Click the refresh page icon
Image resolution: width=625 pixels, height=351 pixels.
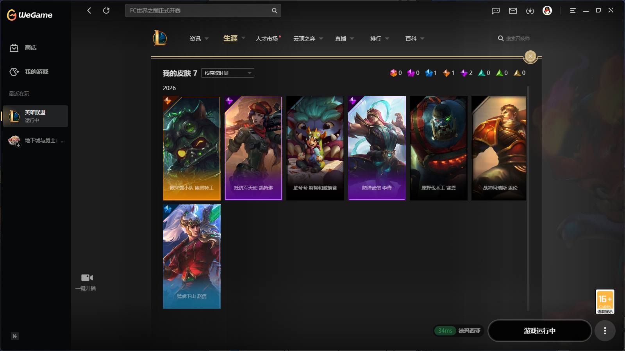click(106, 11)
